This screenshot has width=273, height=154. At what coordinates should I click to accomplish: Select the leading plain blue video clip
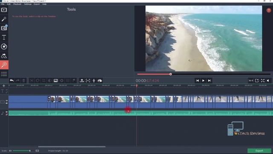28,102
